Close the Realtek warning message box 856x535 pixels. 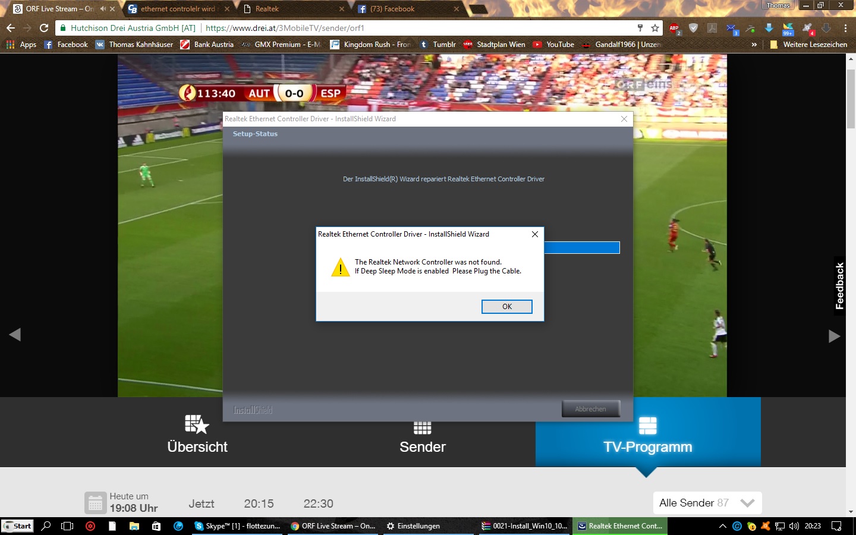(534, 234)
